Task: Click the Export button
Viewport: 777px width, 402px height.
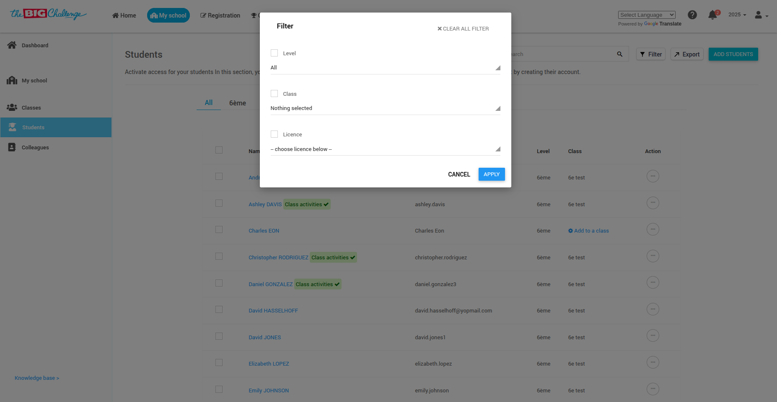Action: [x=687, y=54]
